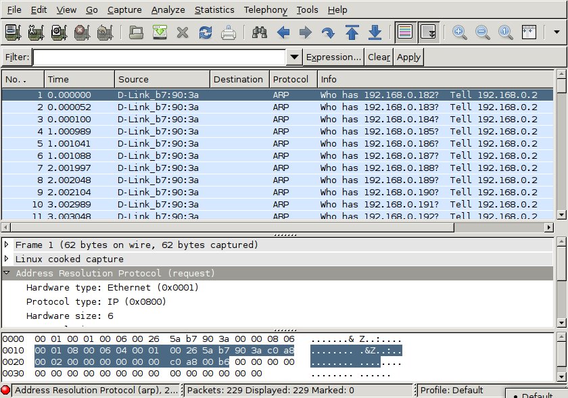Go to the first packet using the top arrow
Viewport: 568px width, 398px height.
coord(352,32)
